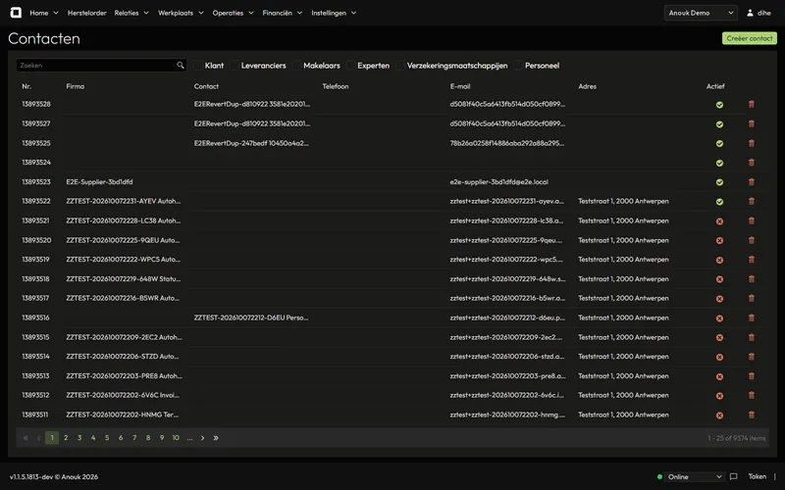Toggle the Verzekeringsmaatschappijen filter checkbox
Screen dimensions: 785x490
point(400,66)
